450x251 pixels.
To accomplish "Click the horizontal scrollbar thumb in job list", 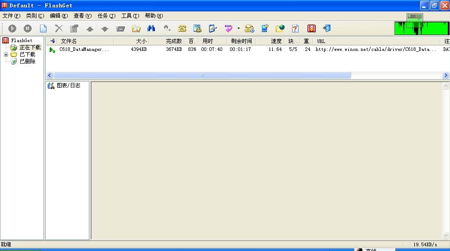I will tap(202, 75).
